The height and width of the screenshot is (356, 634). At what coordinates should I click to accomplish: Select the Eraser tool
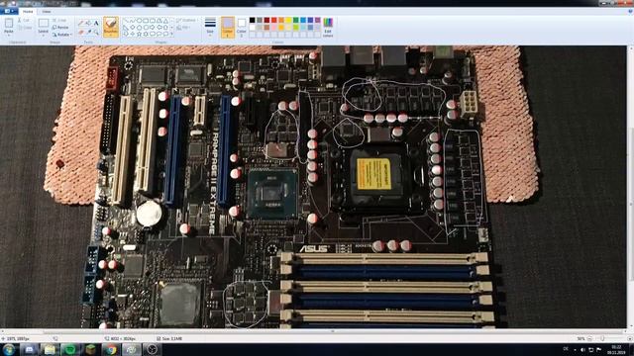click(81, 32)
